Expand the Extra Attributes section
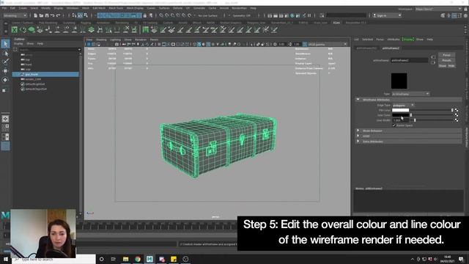The width and height of the screenshot is (469, 264). (x=358, y=142)
